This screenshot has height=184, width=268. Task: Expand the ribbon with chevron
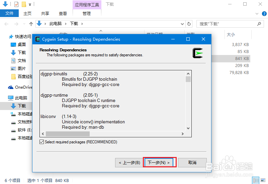pyautogui.click(x=257, y=14)
